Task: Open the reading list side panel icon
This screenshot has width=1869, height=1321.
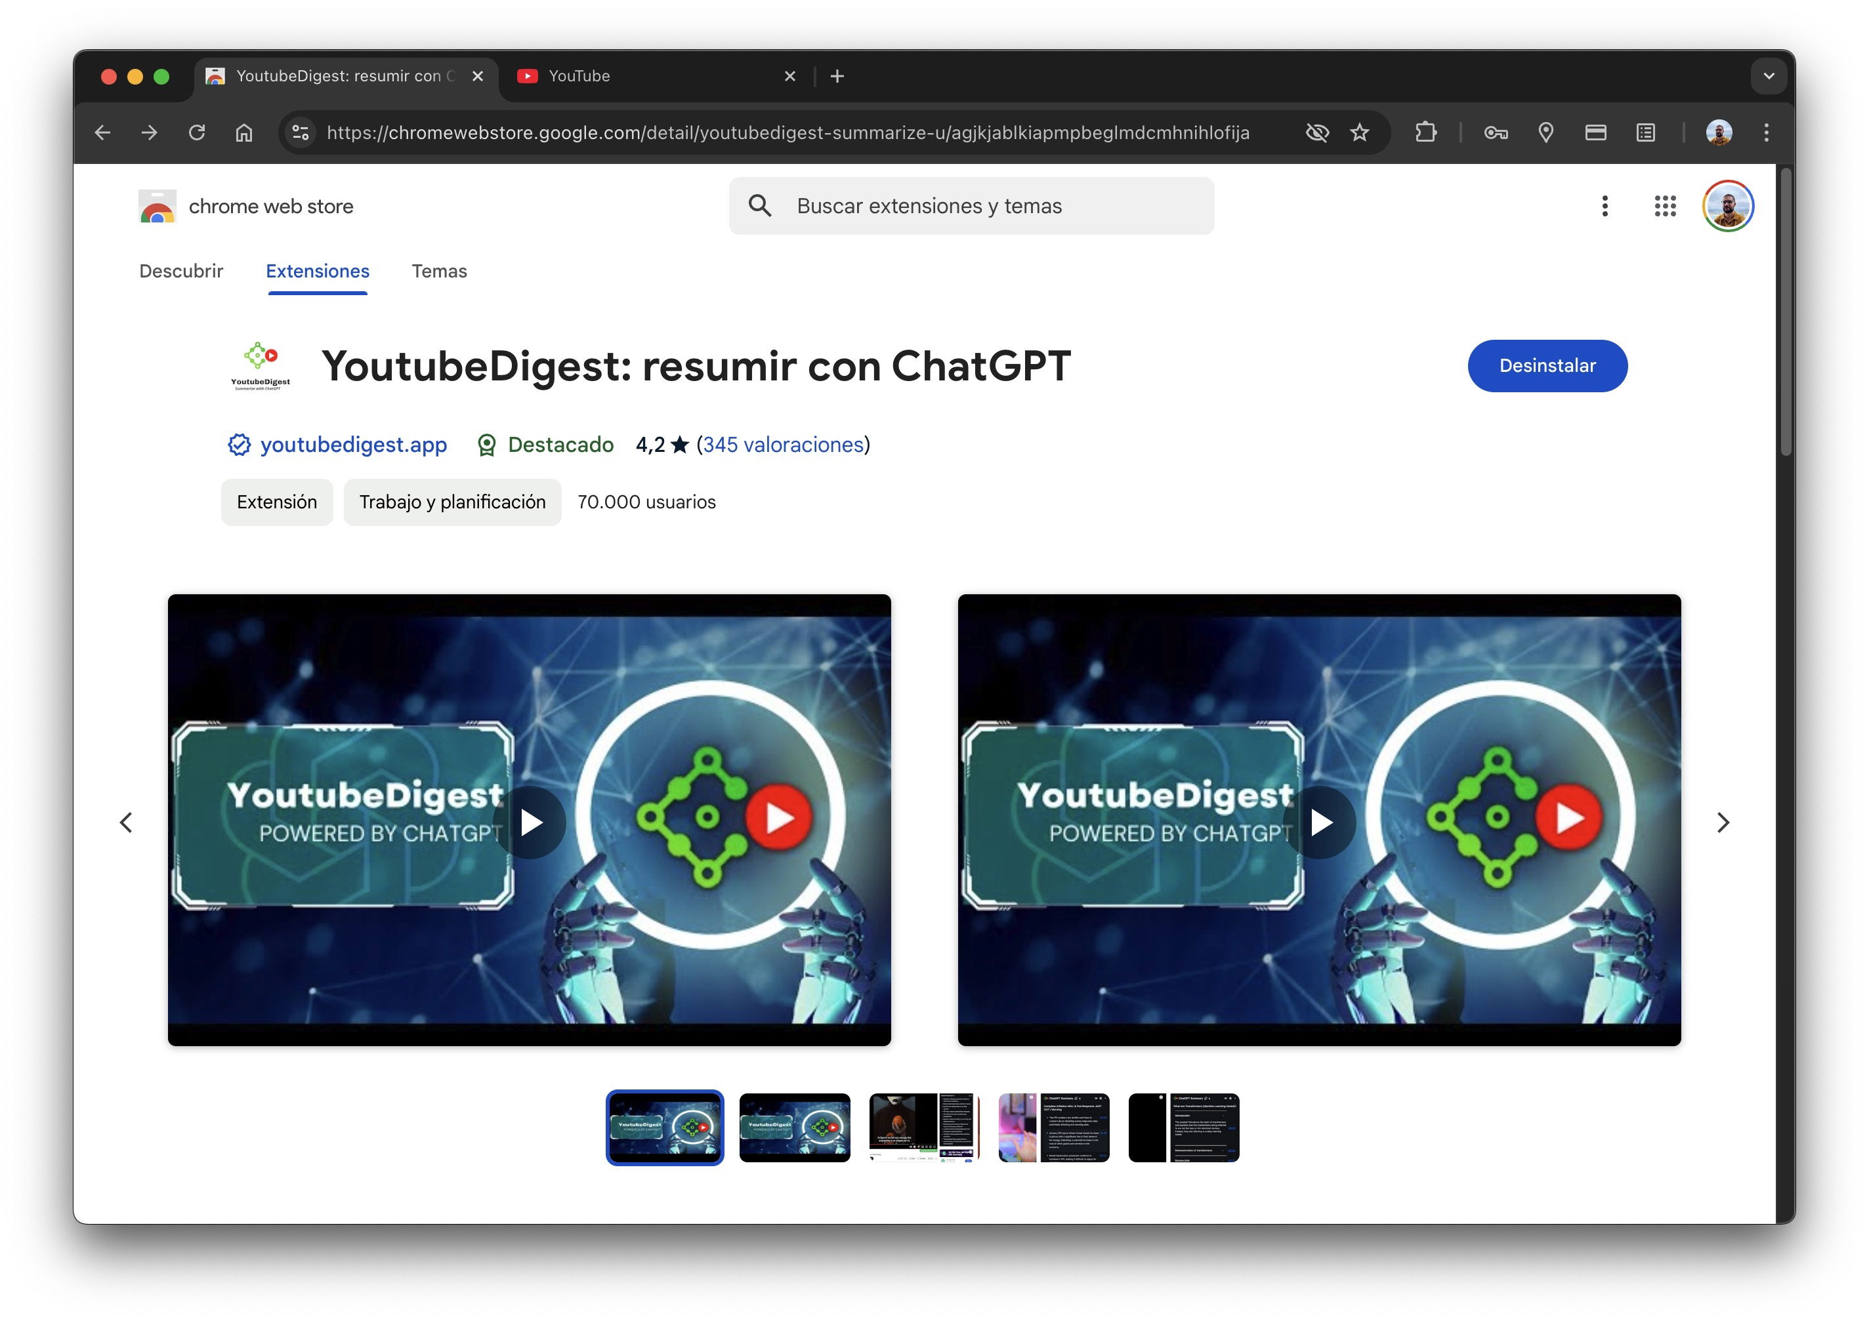Action: click(1646, 132)
